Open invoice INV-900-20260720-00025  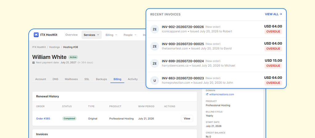pyautogui.click(x=183, y=44)
